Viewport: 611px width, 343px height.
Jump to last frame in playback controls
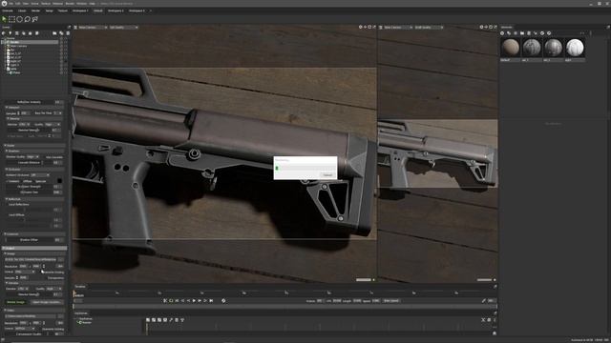pyautogui.click(x=212, y=301)
